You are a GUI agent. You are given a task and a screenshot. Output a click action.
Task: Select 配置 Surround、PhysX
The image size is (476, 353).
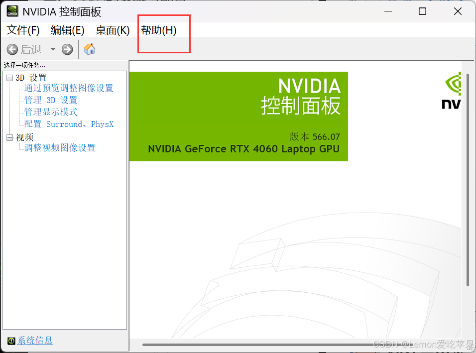[x=69, y=124]
